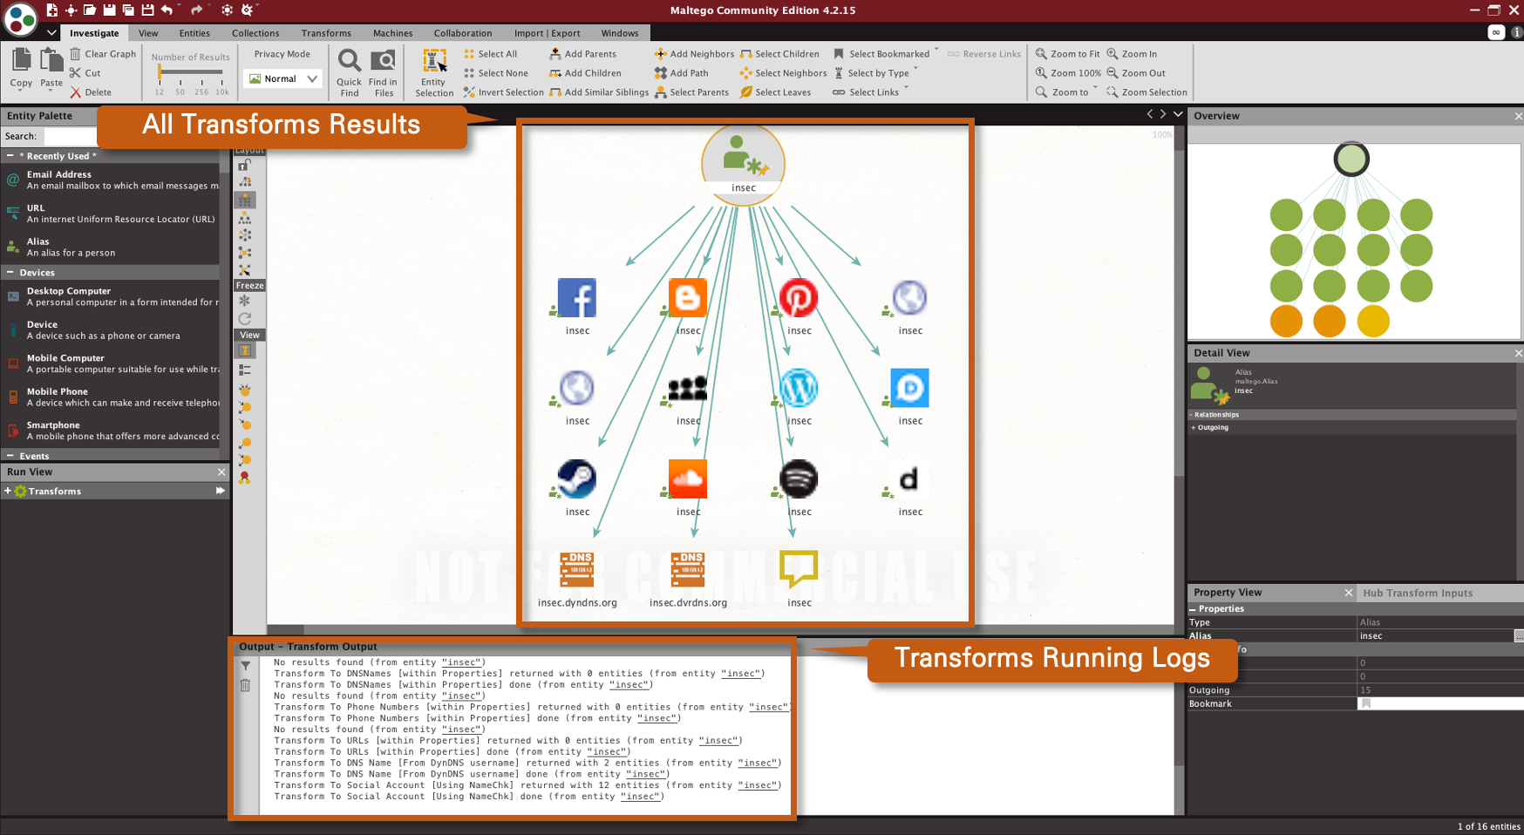Toggle the layout lock icon
The height and width of the screenshot is (835, 1524).
(245, 164)
